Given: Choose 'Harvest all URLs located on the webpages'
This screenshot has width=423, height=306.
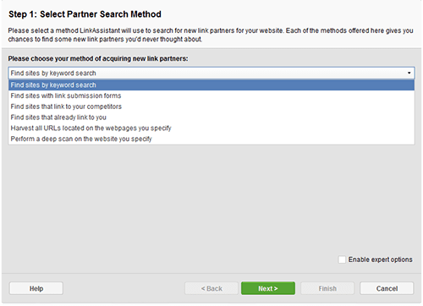Looking at the screenshot, I should tap(211, 128).
